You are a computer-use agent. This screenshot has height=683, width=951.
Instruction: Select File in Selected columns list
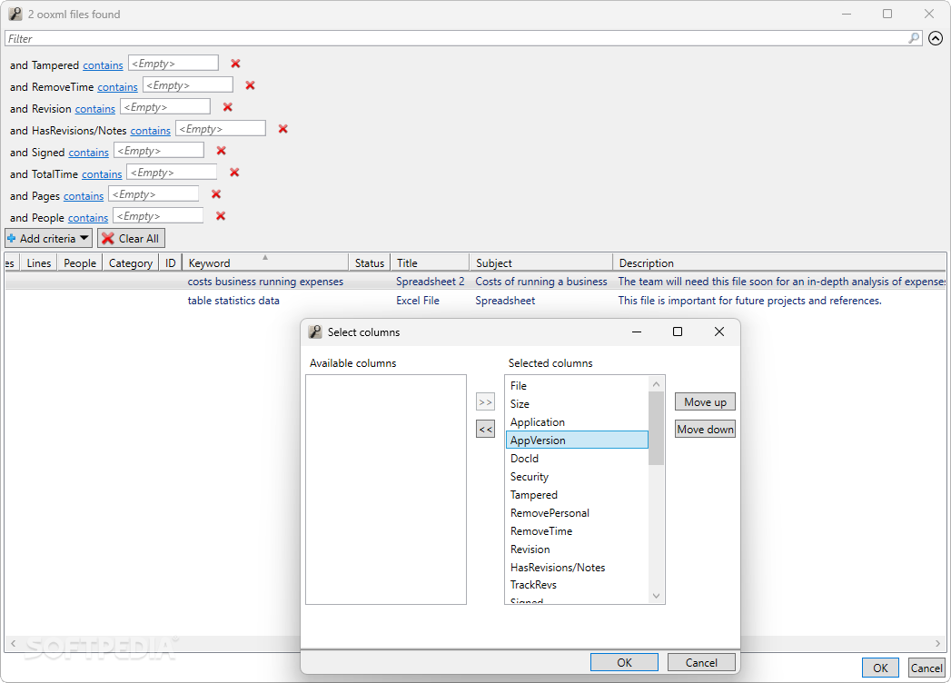[x=577, y=386]
